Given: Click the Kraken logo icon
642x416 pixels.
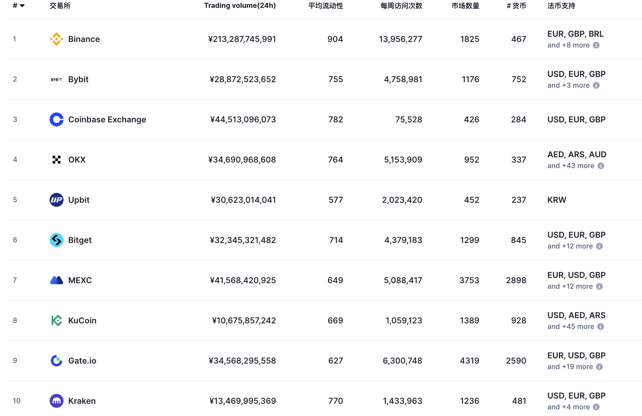Looking at the screenshot, I should pyautogui.click(x=56, y=401).
